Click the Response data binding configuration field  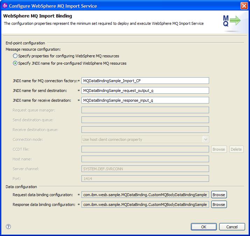tap(145, 205)
